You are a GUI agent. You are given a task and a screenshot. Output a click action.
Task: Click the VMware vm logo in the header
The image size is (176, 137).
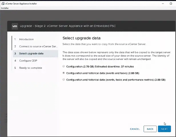[x=15, y=26]
